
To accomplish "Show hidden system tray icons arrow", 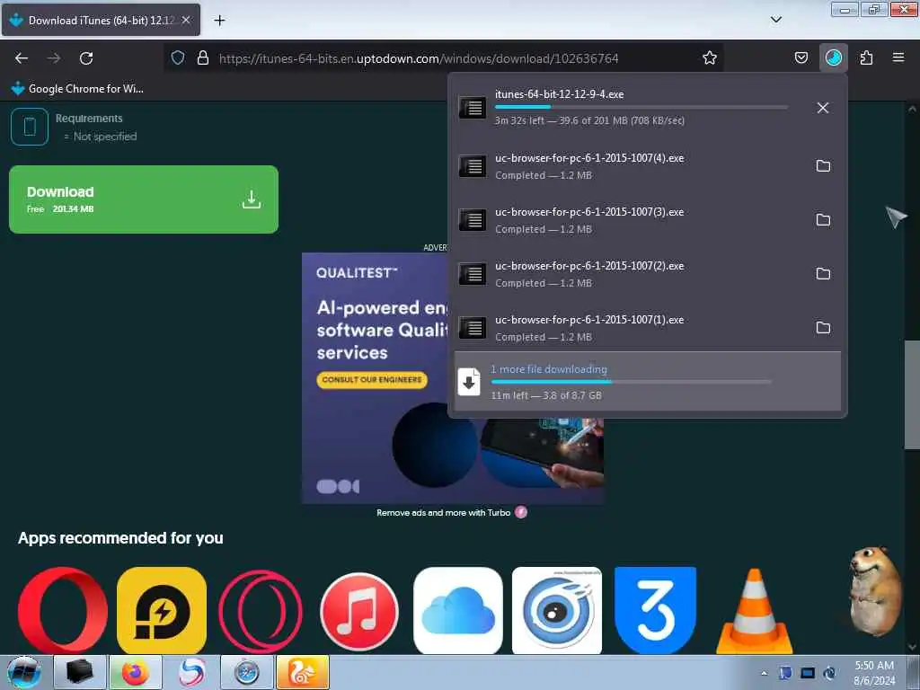I will point(764,673).
